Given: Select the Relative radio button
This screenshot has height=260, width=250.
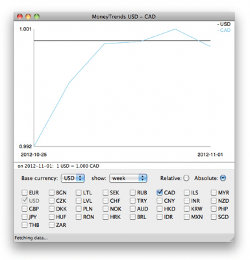Looking at the screenshot, I should pyautogui.click(x=186, y=178).
